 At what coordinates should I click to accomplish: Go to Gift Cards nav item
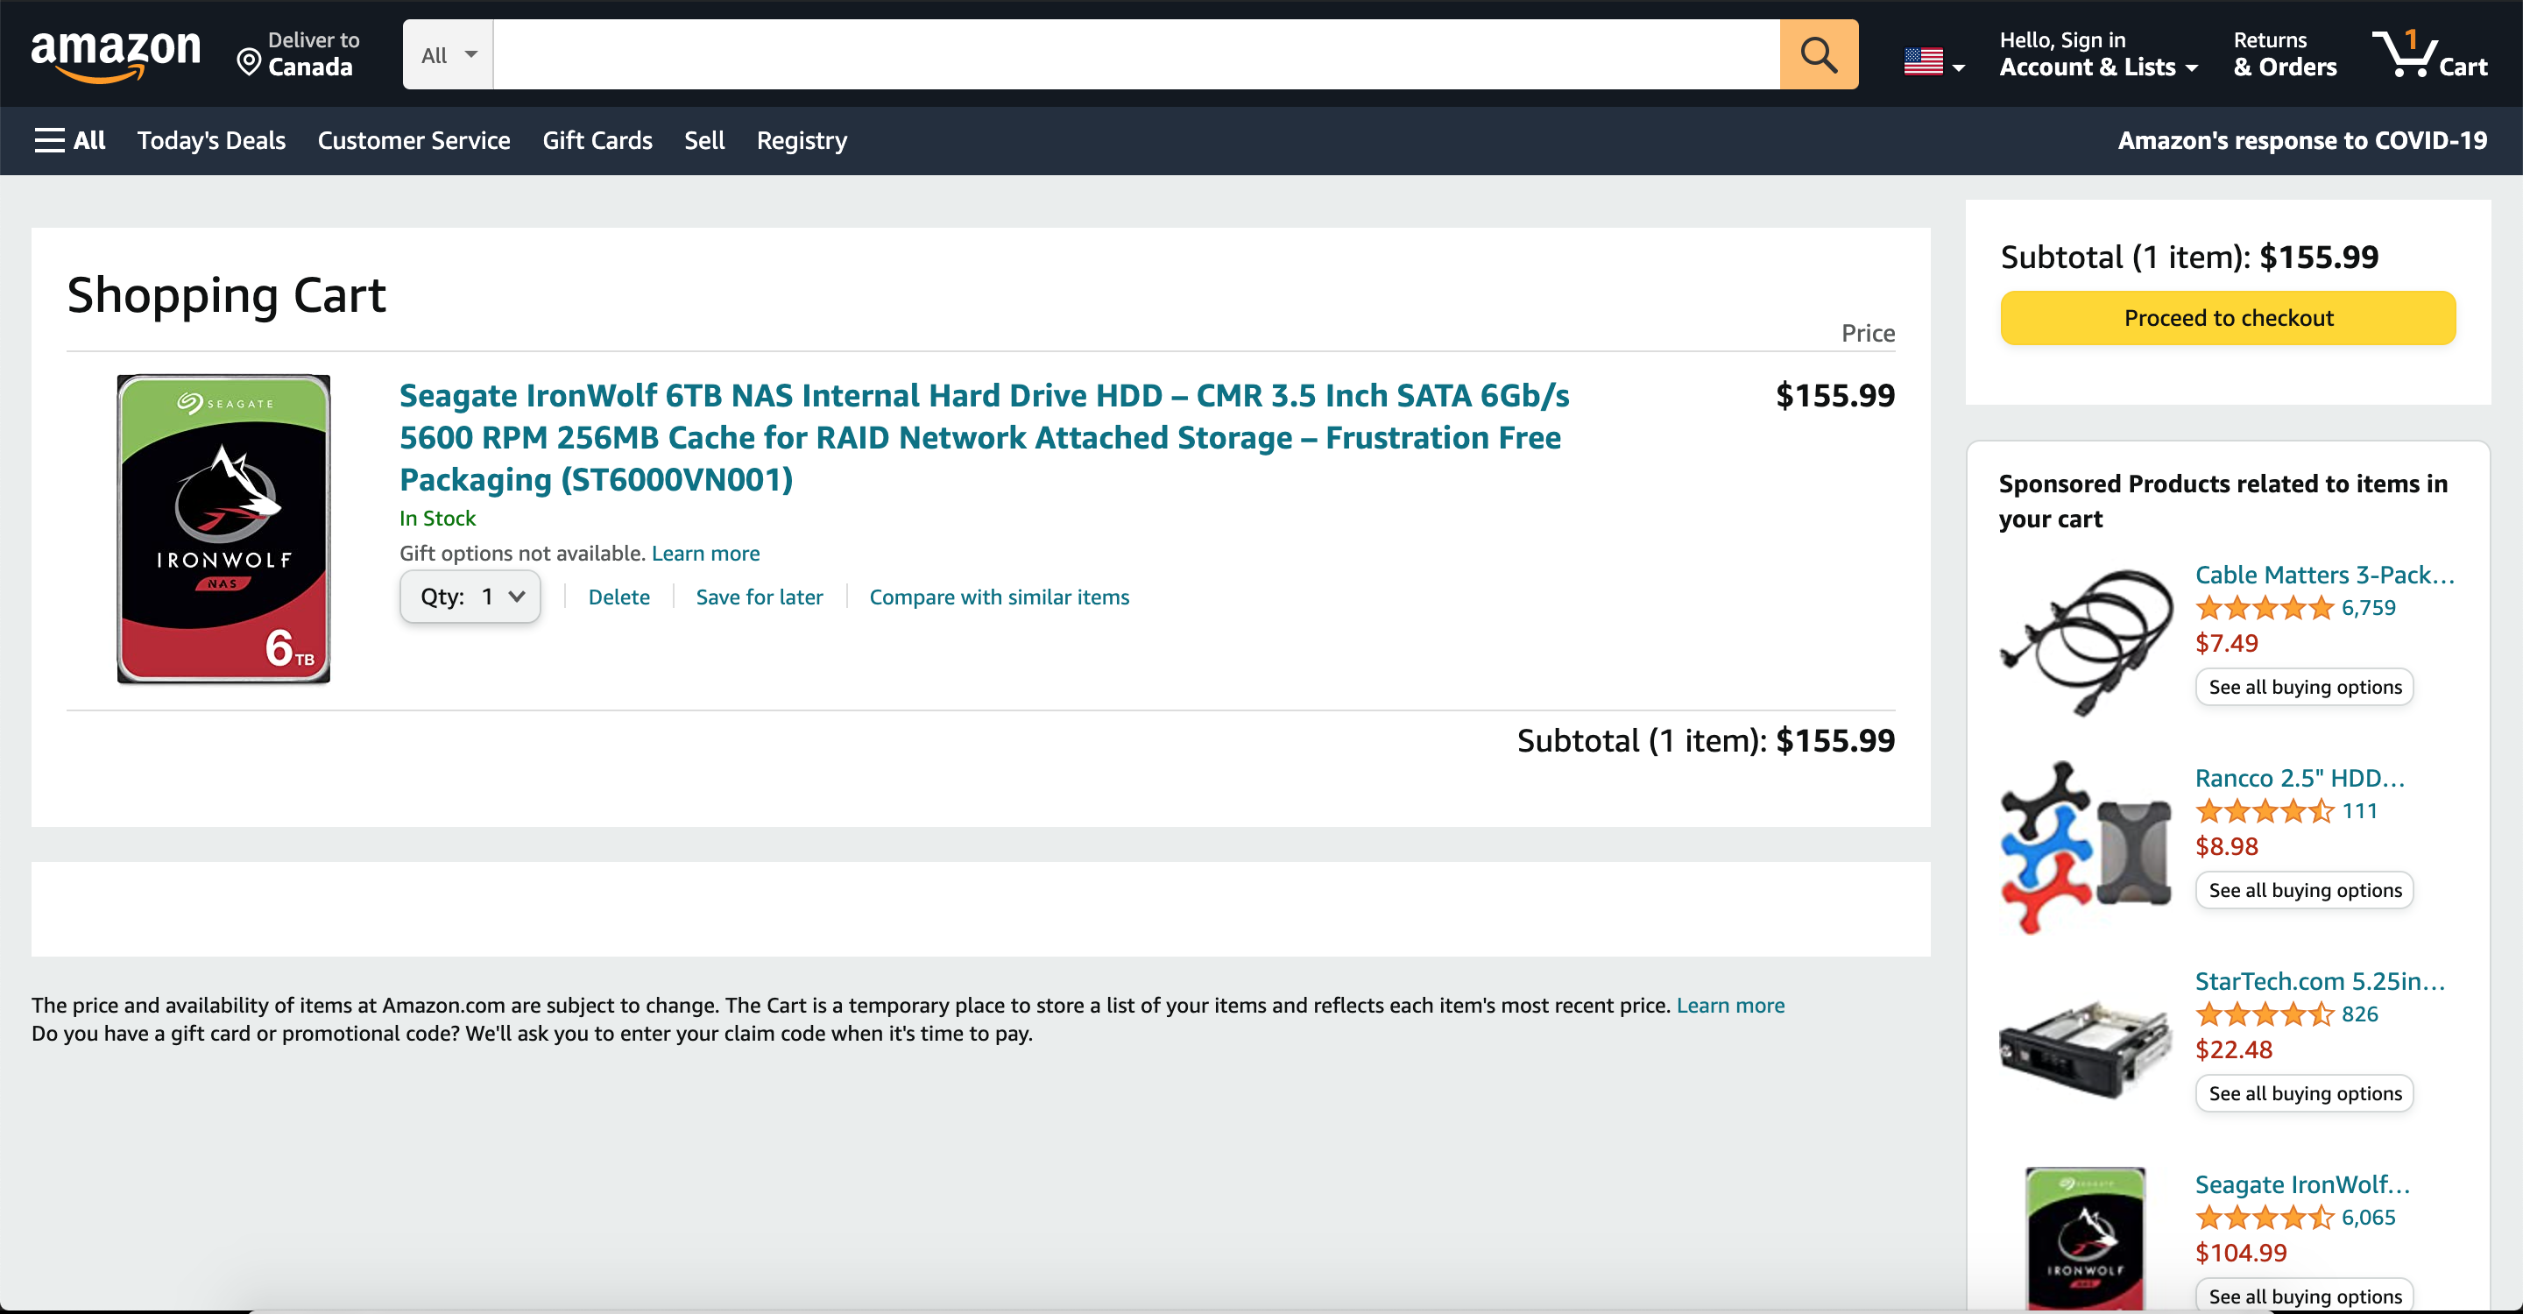[x=597, y=140]
